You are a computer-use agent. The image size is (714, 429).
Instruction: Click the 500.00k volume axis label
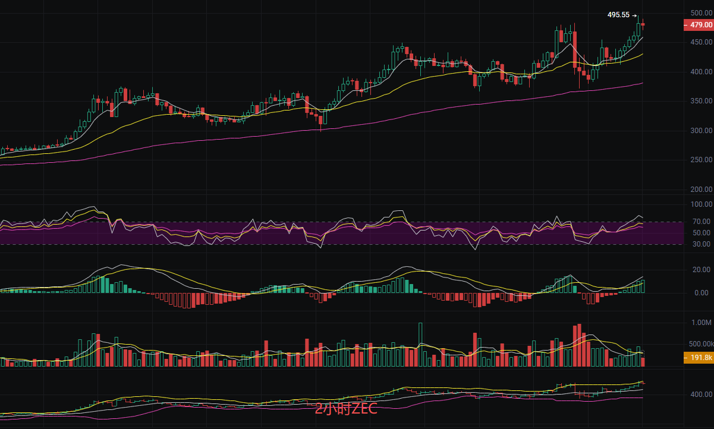pyautogui.click(x=700, y=344)
